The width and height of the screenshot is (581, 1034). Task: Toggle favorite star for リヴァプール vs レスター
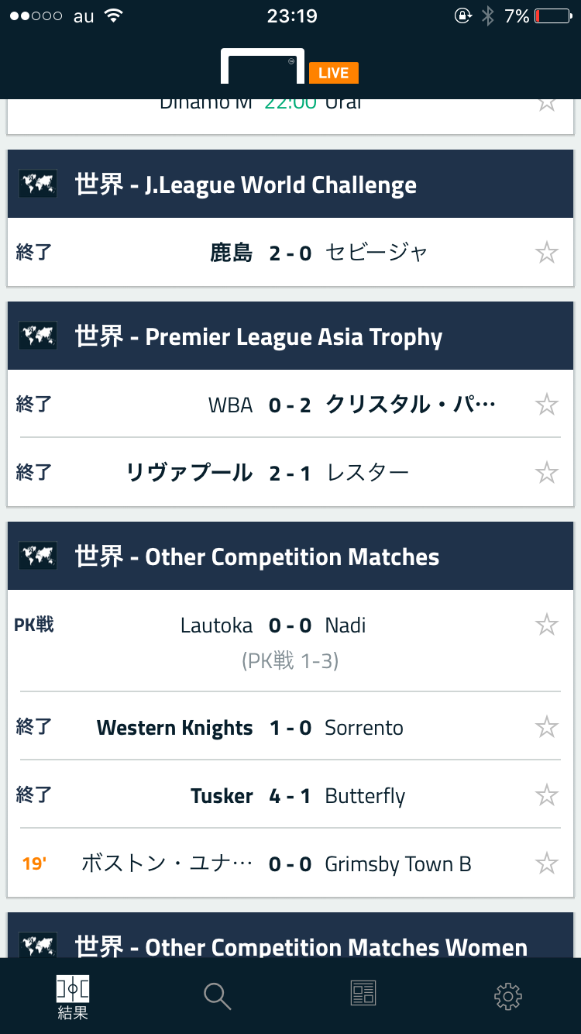(547, 473)
